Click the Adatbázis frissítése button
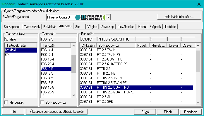204x116 pixels. (179, 17)
